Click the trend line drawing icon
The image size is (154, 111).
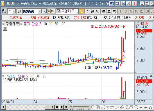point(112,107)
